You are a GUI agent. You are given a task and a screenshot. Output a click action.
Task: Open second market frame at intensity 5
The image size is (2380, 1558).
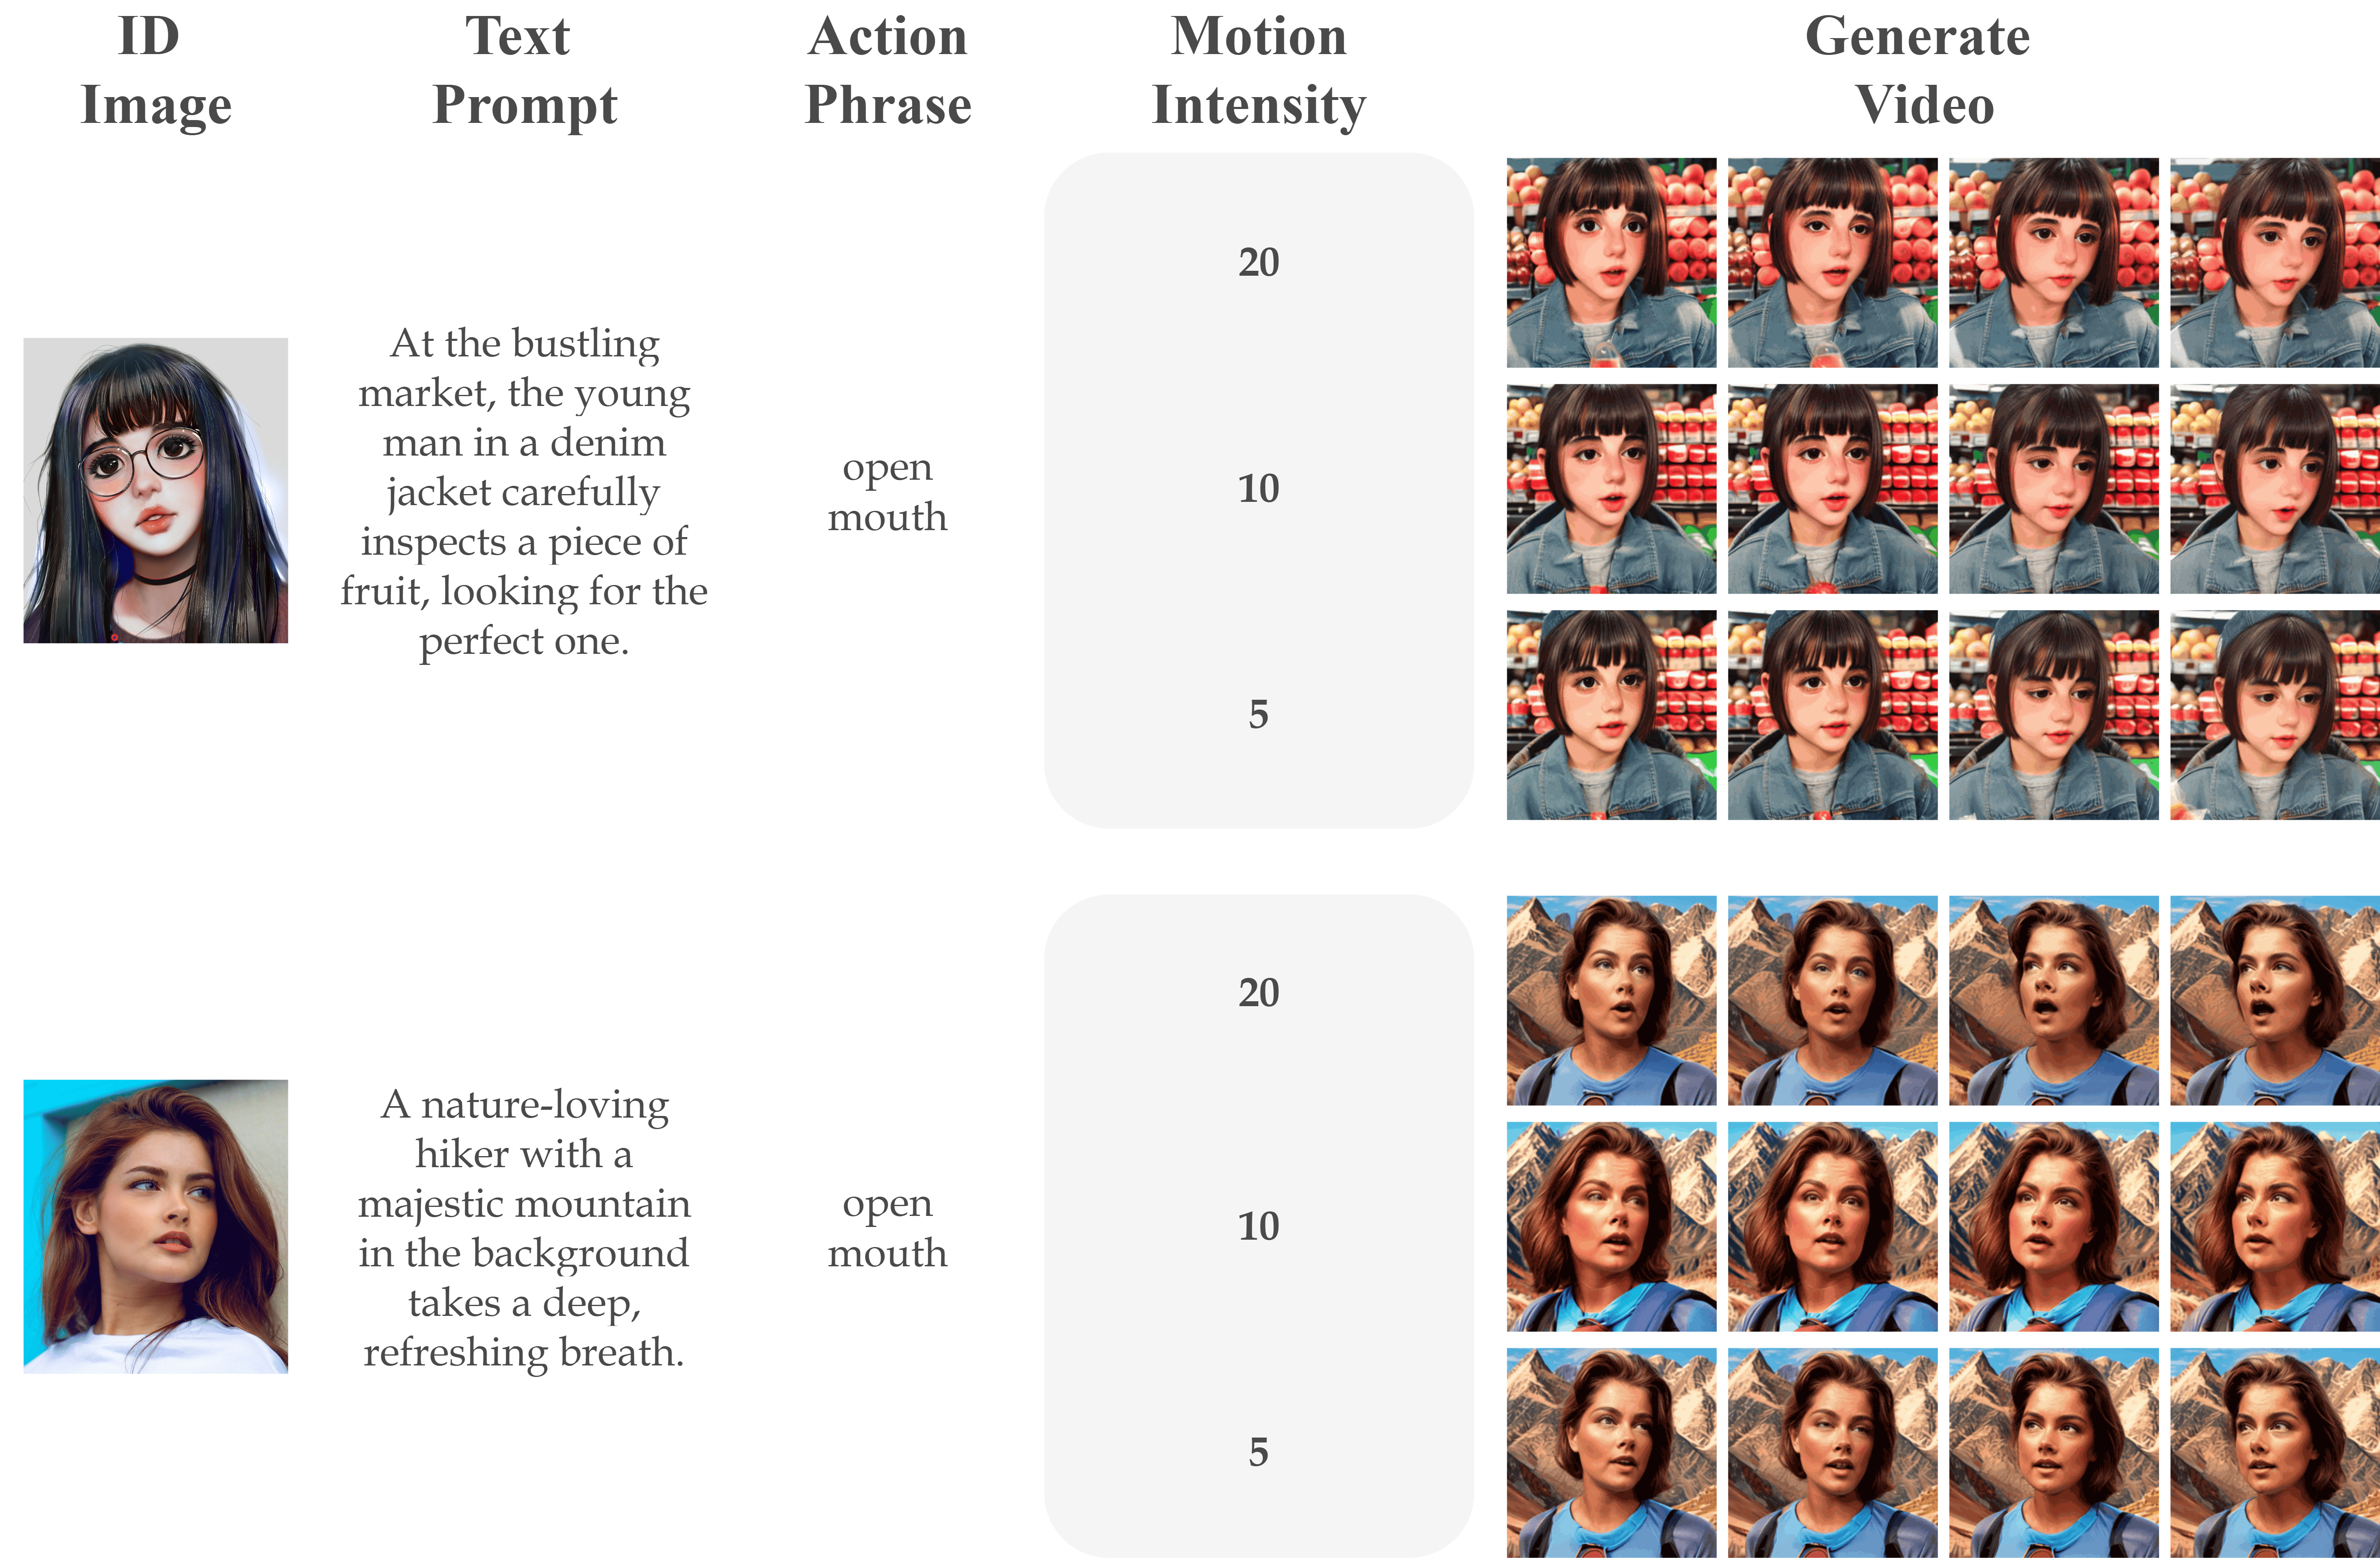pos(1832,714)
